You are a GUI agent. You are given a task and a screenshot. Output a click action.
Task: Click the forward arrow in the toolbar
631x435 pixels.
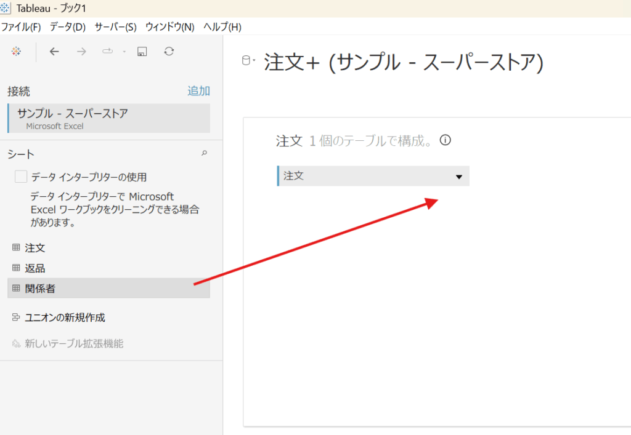coord(81,52)
